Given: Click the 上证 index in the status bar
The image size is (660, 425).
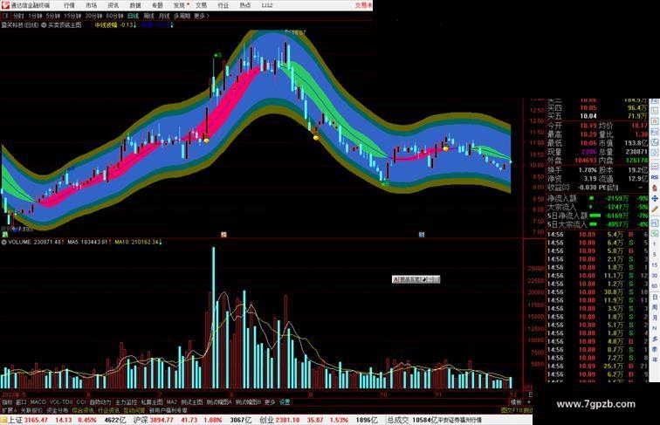Looking at the screenshot, I should tap(15, 420).
